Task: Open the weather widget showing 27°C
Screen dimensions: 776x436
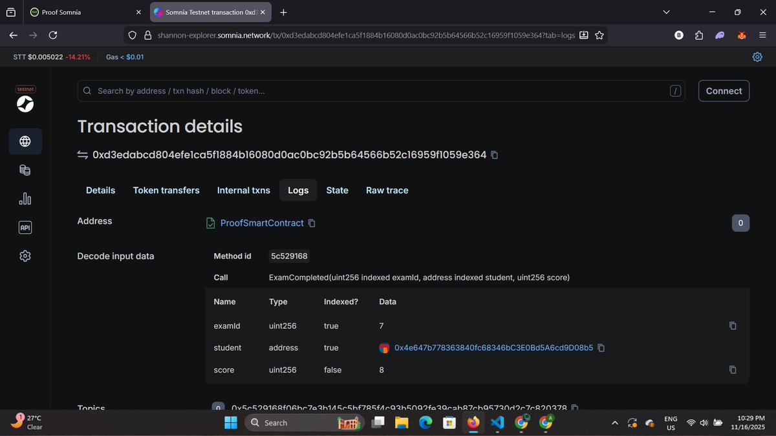Action: pyautogui.click(x=27, y=422)
